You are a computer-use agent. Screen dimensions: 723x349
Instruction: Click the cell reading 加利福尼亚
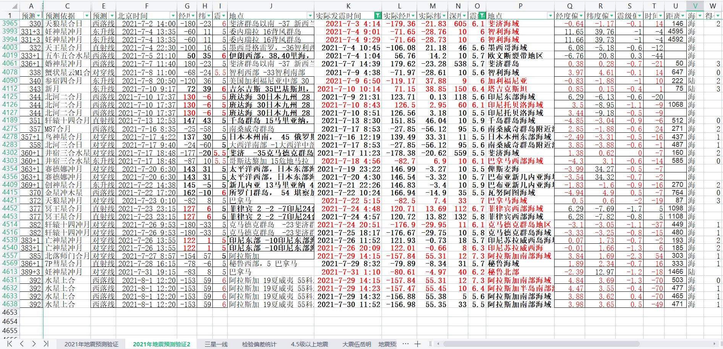coord(520,80)
